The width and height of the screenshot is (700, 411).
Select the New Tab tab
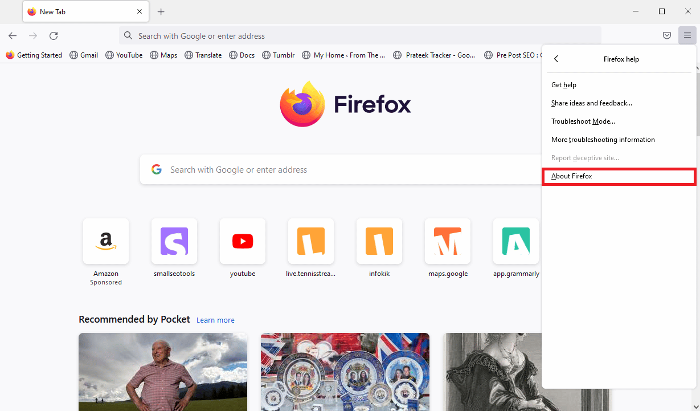tap(85, 11)
